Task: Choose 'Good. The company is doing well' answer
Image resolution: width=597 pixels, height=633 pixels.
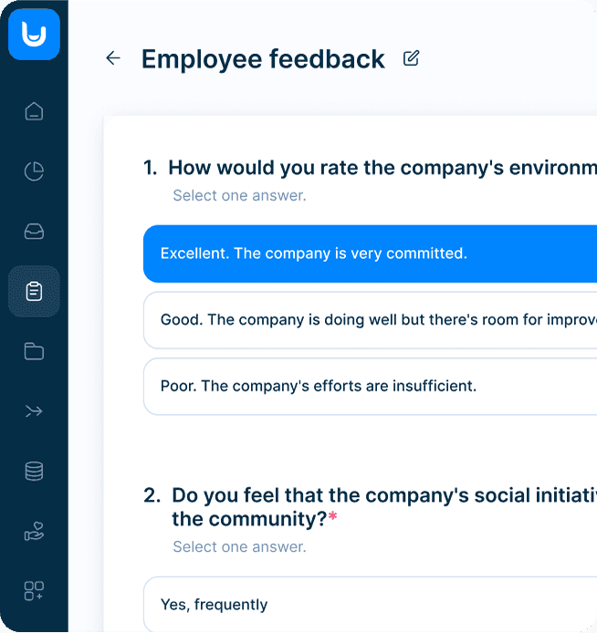Action: (x=370, y=320)
